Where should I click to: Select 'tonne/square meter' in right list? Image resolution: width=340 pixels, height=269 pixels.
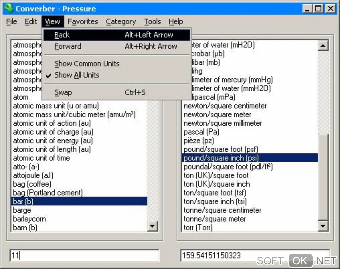tap(250, 219)
